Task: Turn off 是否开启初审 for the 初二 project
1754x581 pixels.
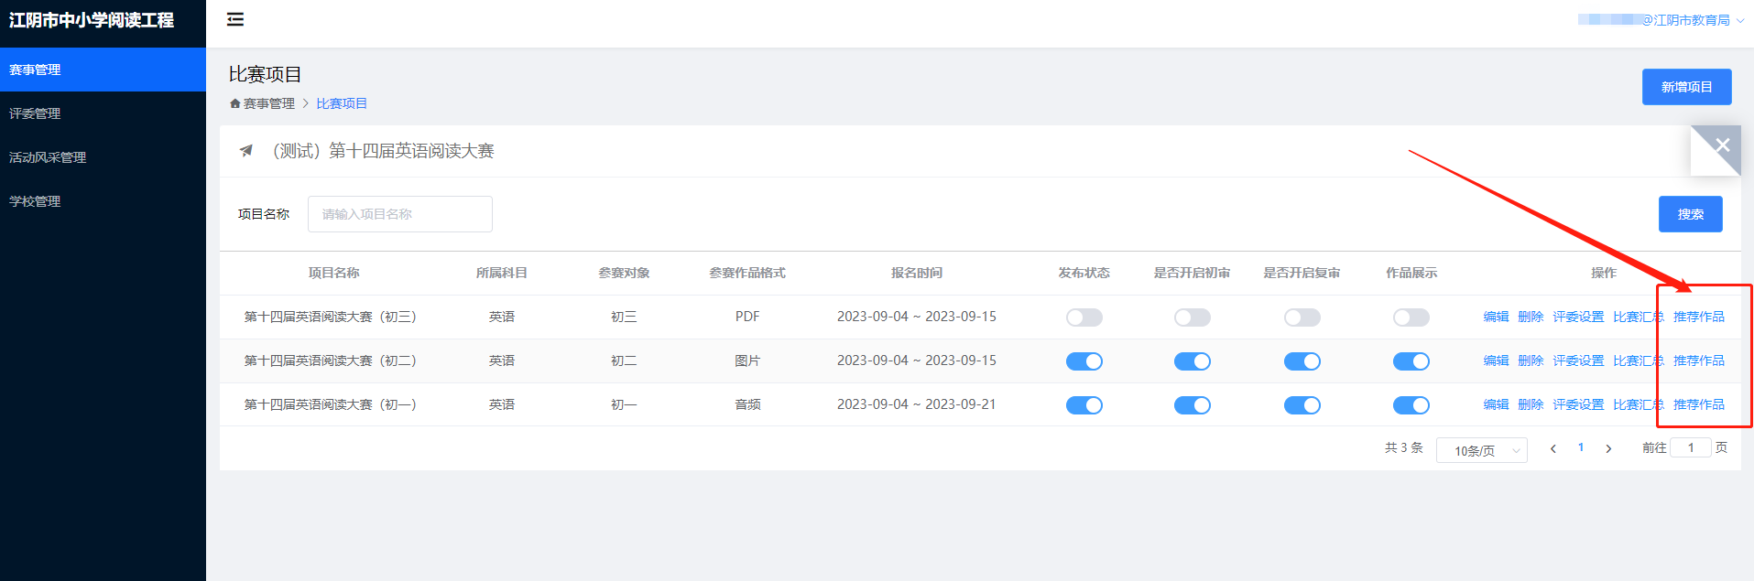Action: (1192, 361)
